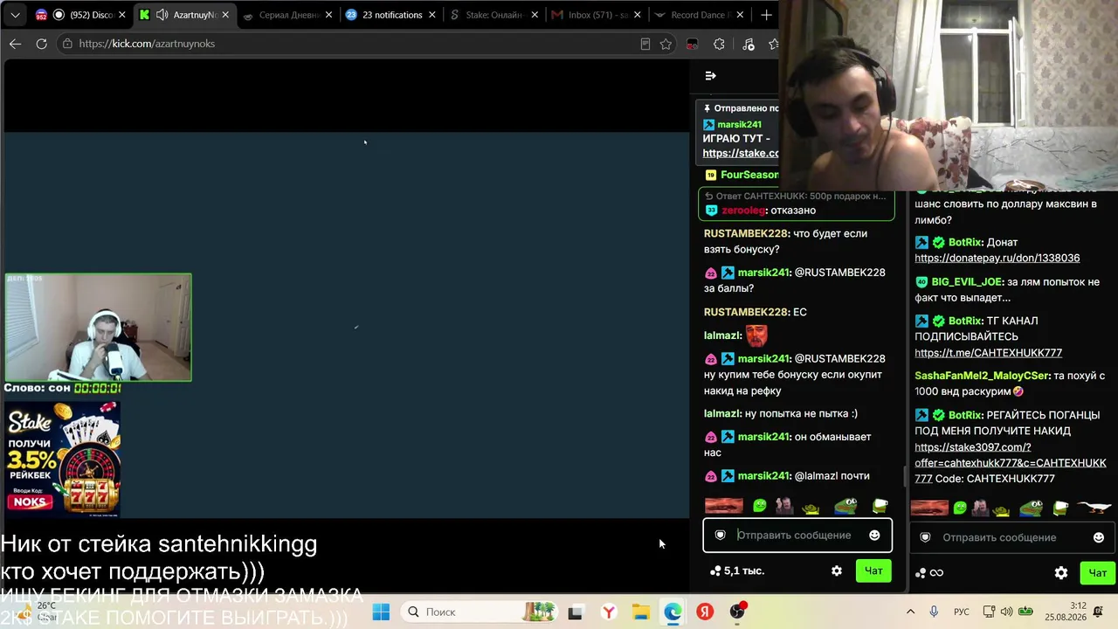
Task: Open Task View on the taskbar
Action: pos(575,612)
